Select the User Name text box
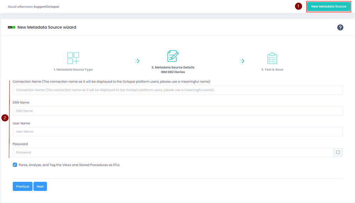Image resolution: width=355 pixels, height=203 pixels. (178, 131)
